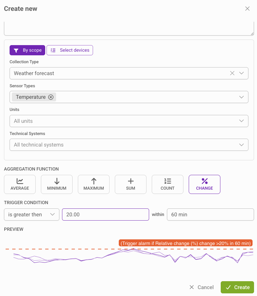Select the Average aggregation function
This screenshot has width=257, height=296.
click(19, 184)
